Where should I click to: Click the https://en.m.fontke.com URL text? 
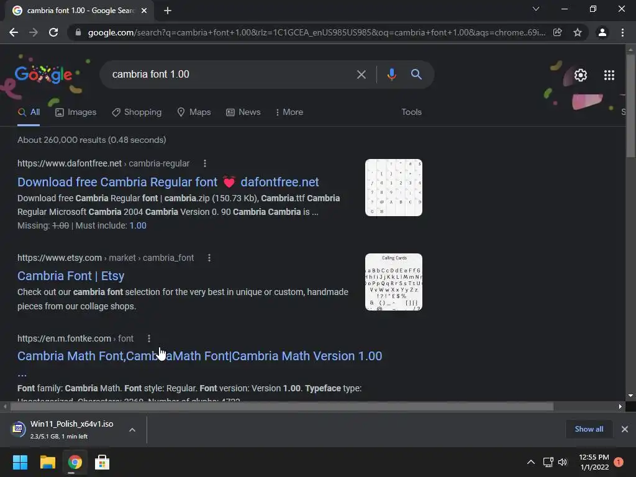tap(64, 338)
